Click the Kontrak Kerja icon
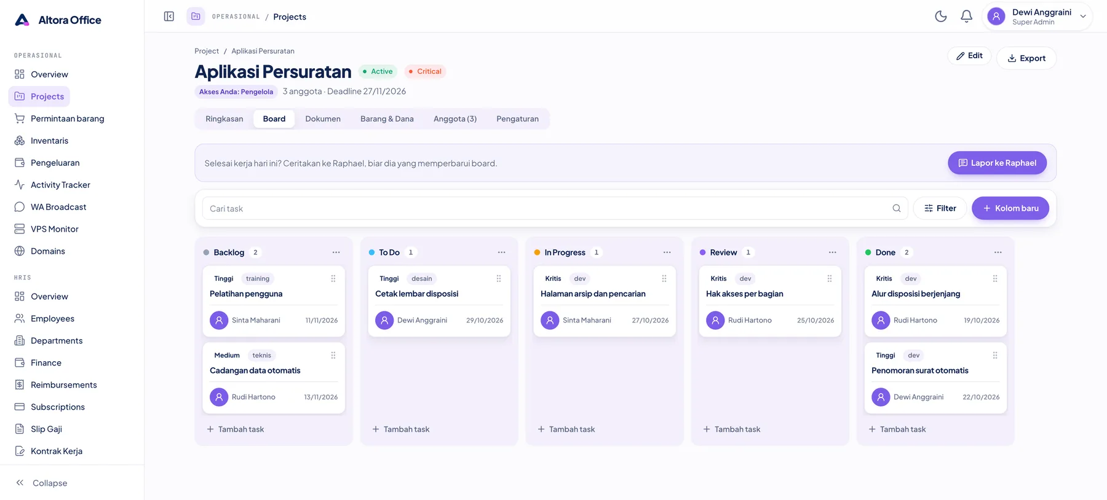 (20, 451)
